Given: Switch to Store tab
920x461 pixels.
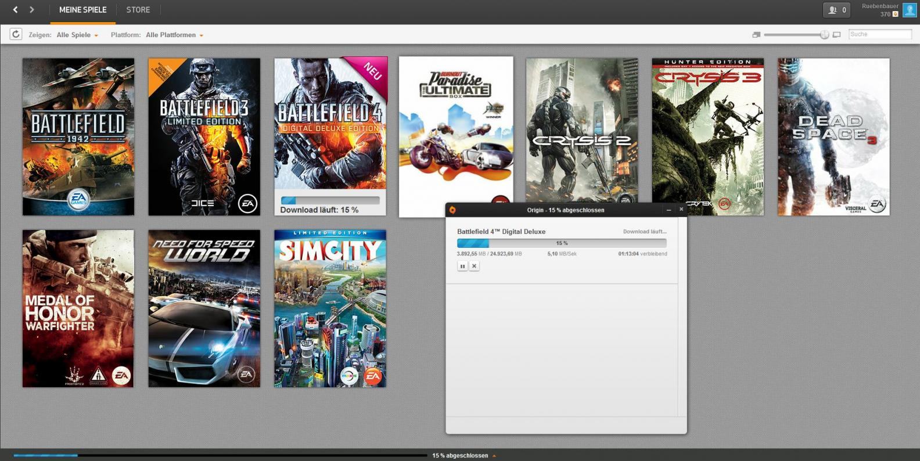Looking at the screenshot, I should (138, 10).
